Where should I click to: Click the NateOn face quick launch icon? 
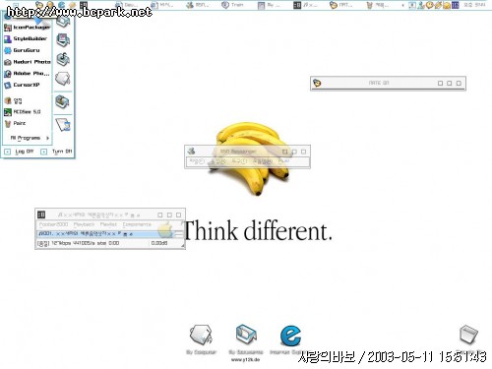point(39,5)
